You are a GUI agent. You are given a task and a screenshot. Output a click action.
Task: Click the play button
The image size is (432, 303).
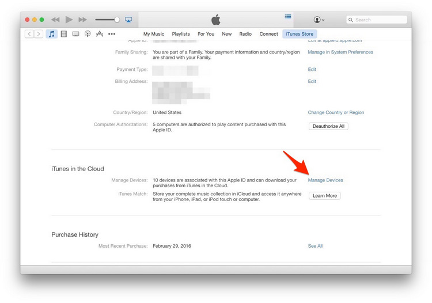click(69, 20)
